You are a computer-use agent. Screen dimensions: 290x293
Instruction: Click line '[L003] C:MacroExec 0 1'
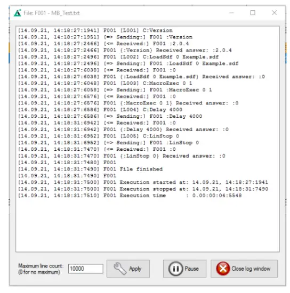pos(105,83)
